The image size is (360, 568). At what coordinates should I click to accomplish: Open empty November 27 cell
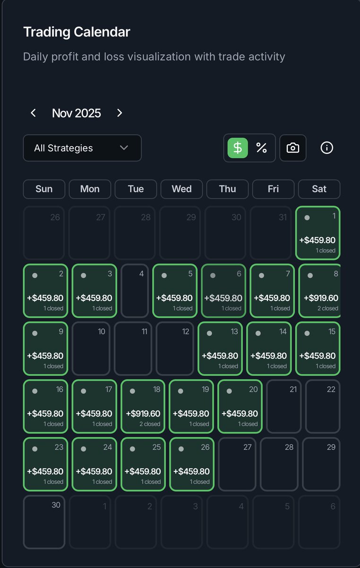[x=237, y=464]
